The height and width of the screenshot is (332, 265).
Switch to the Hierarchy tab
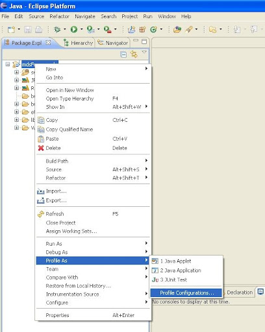pos(79,43)
